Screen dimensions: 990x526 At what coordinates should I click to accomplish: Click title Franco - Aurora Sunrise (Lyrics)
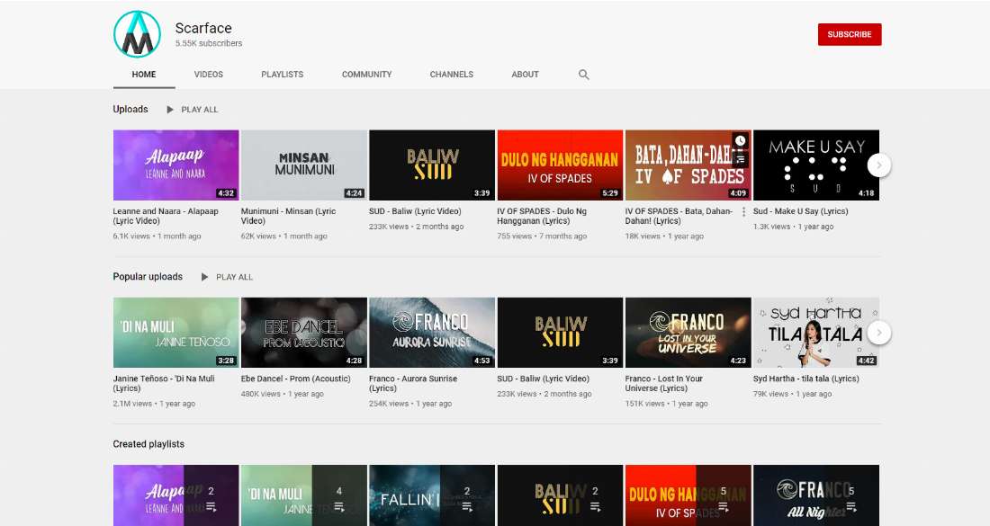click(414, 383)
